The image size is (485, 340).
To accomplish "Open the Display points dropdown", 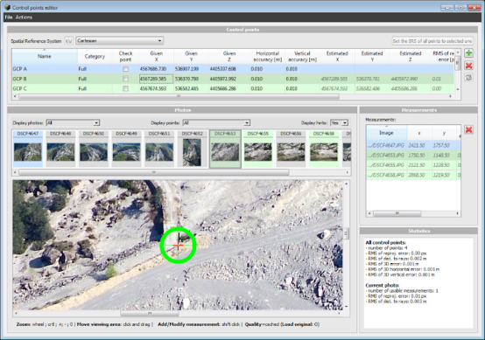I will coord(216,123).
